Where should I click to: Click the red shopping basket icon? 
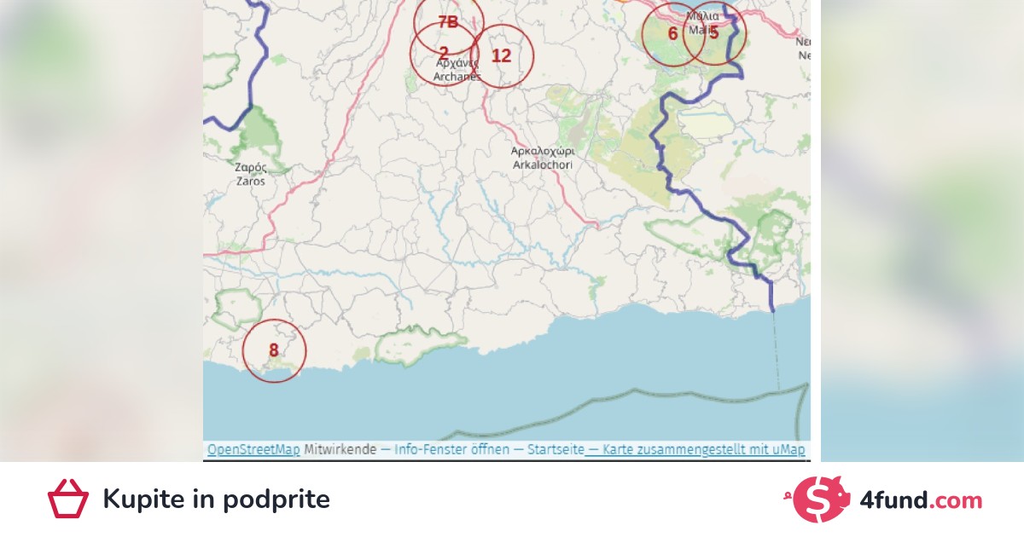(68, 499)
